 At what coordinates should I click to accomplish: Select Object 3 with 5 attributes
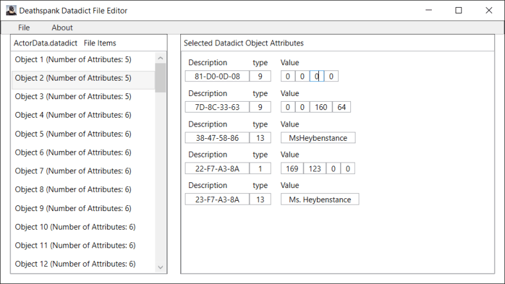click(73, 97)
